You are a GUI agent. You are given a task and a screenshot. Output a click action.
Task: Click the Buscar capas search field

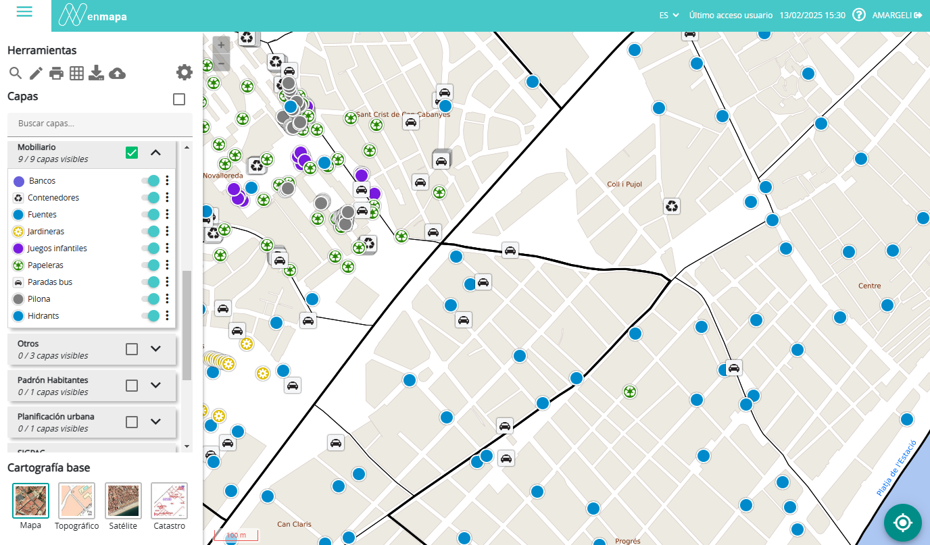[x=100, y=124]
